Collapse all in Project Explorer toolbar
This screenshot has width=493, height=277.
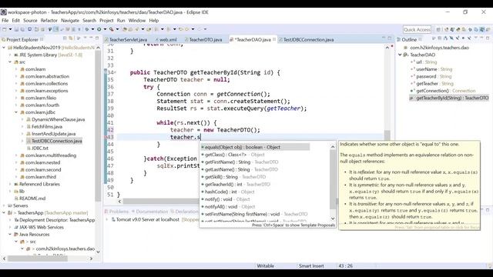click(x=65, y=38)
